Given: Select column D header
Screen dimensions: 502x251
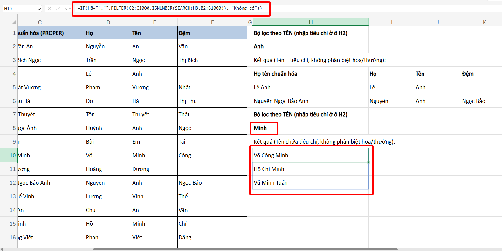Looking at the screenshot, I should tap(108, 22).
